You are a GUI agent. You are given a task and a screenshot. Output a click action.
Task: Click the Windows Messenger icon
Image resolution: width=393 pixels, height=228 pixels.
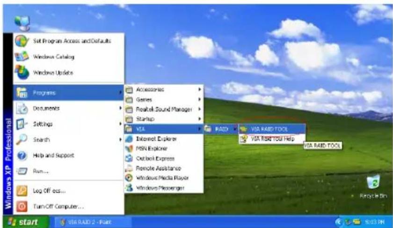coord(129,188)
